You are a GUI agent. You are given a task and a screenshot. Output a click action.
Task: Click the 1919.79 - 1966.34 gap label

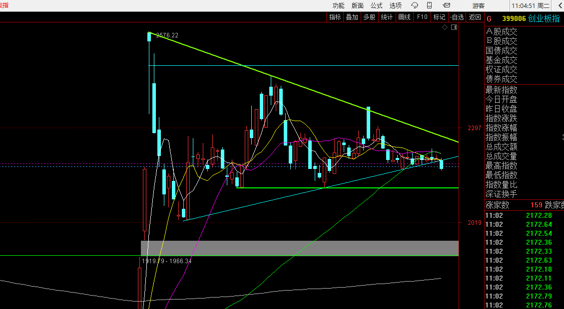[166, 261]
